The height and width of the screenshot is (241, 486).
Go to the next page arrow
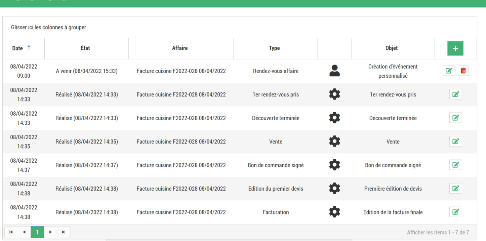point(50,232)
